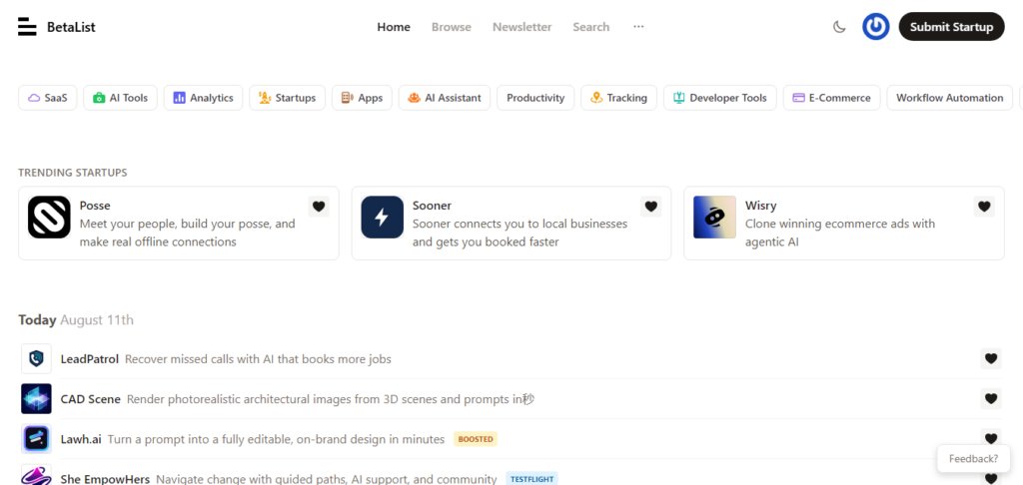The image size is (1023, 485).
Task: Like the Wisry trending startup
Action: (x=984, y=207)
